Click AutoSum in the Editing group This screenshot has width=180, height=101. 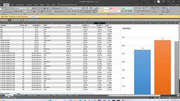[155, 8]
